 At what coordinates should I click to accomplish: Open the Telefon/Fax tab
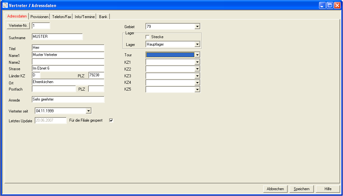coord(62,17)
